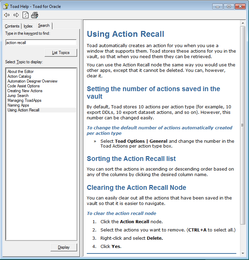The width and height of the screenshot is (249, 260).
Task: Minimize the Toad Help window
Action: click(x=217, y=7)
